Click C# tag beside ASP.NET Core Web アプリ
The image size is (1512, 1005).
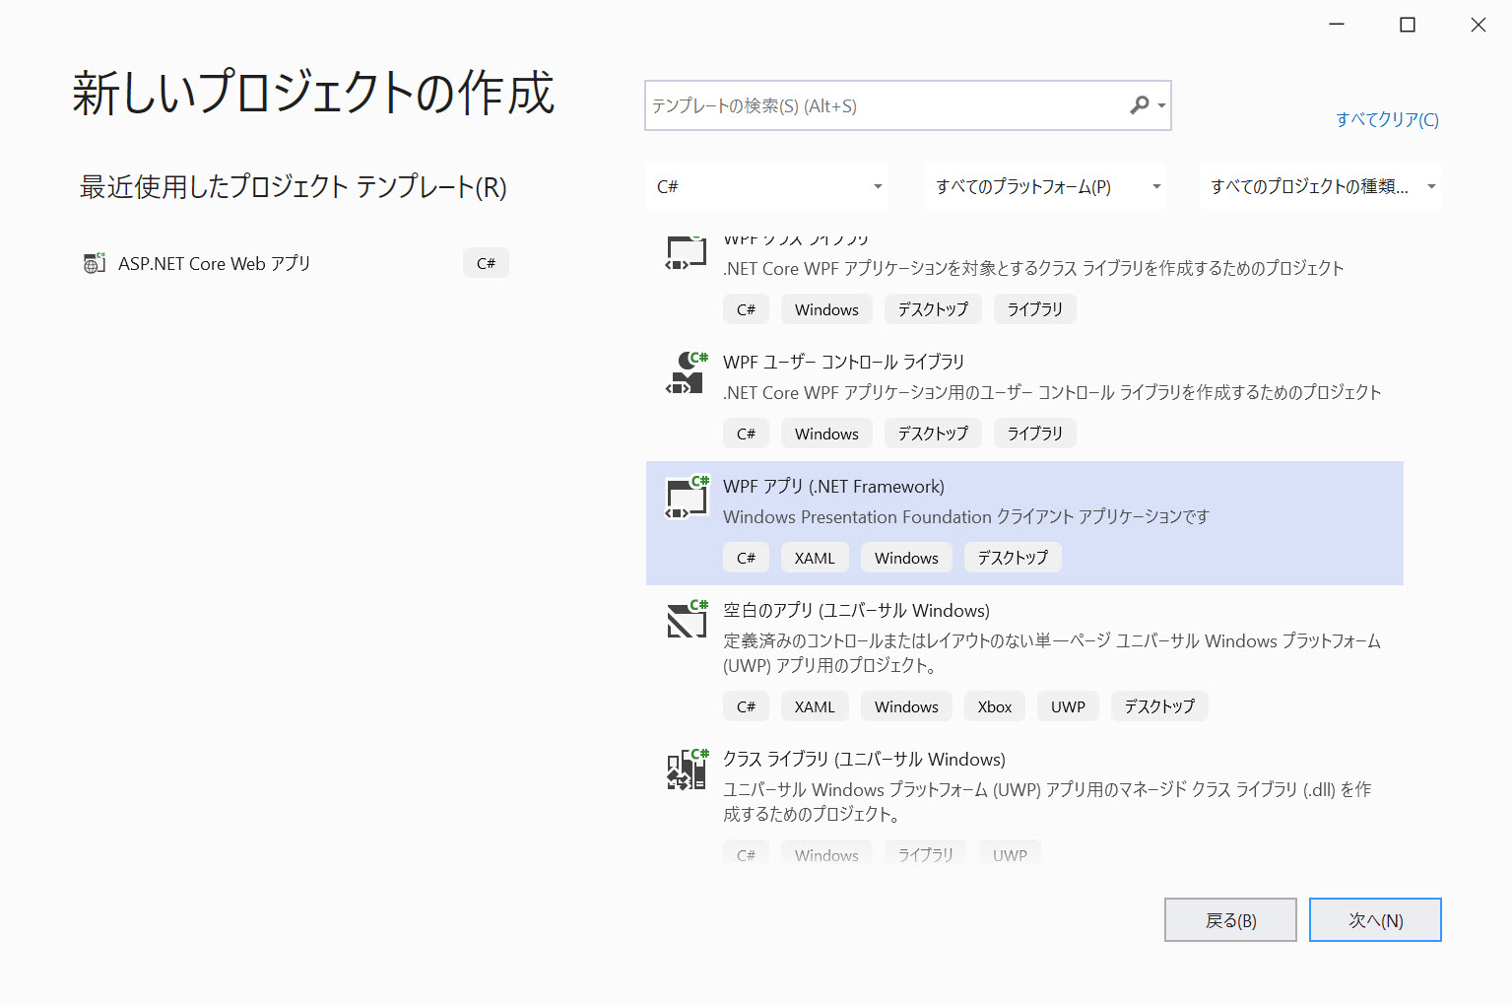(x=486, y=263)
